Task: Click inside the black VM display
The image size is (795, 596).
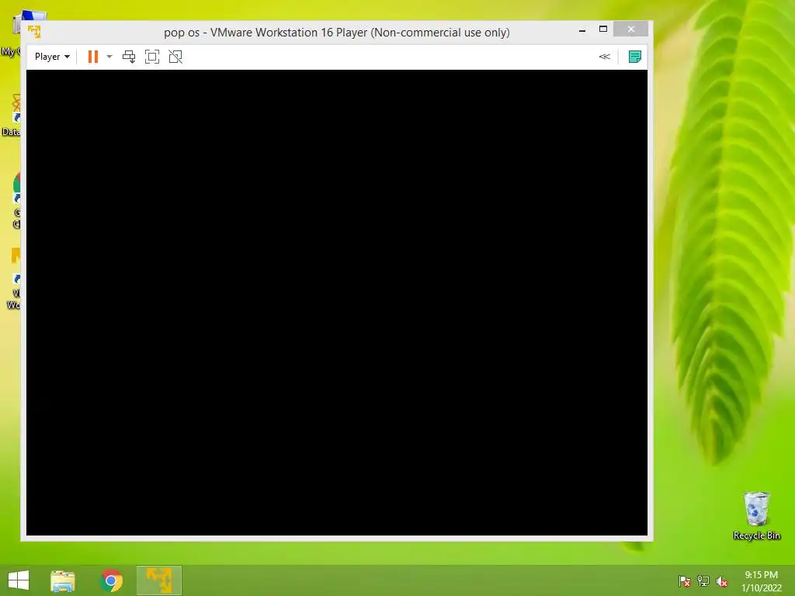Action: click(337, 303)
